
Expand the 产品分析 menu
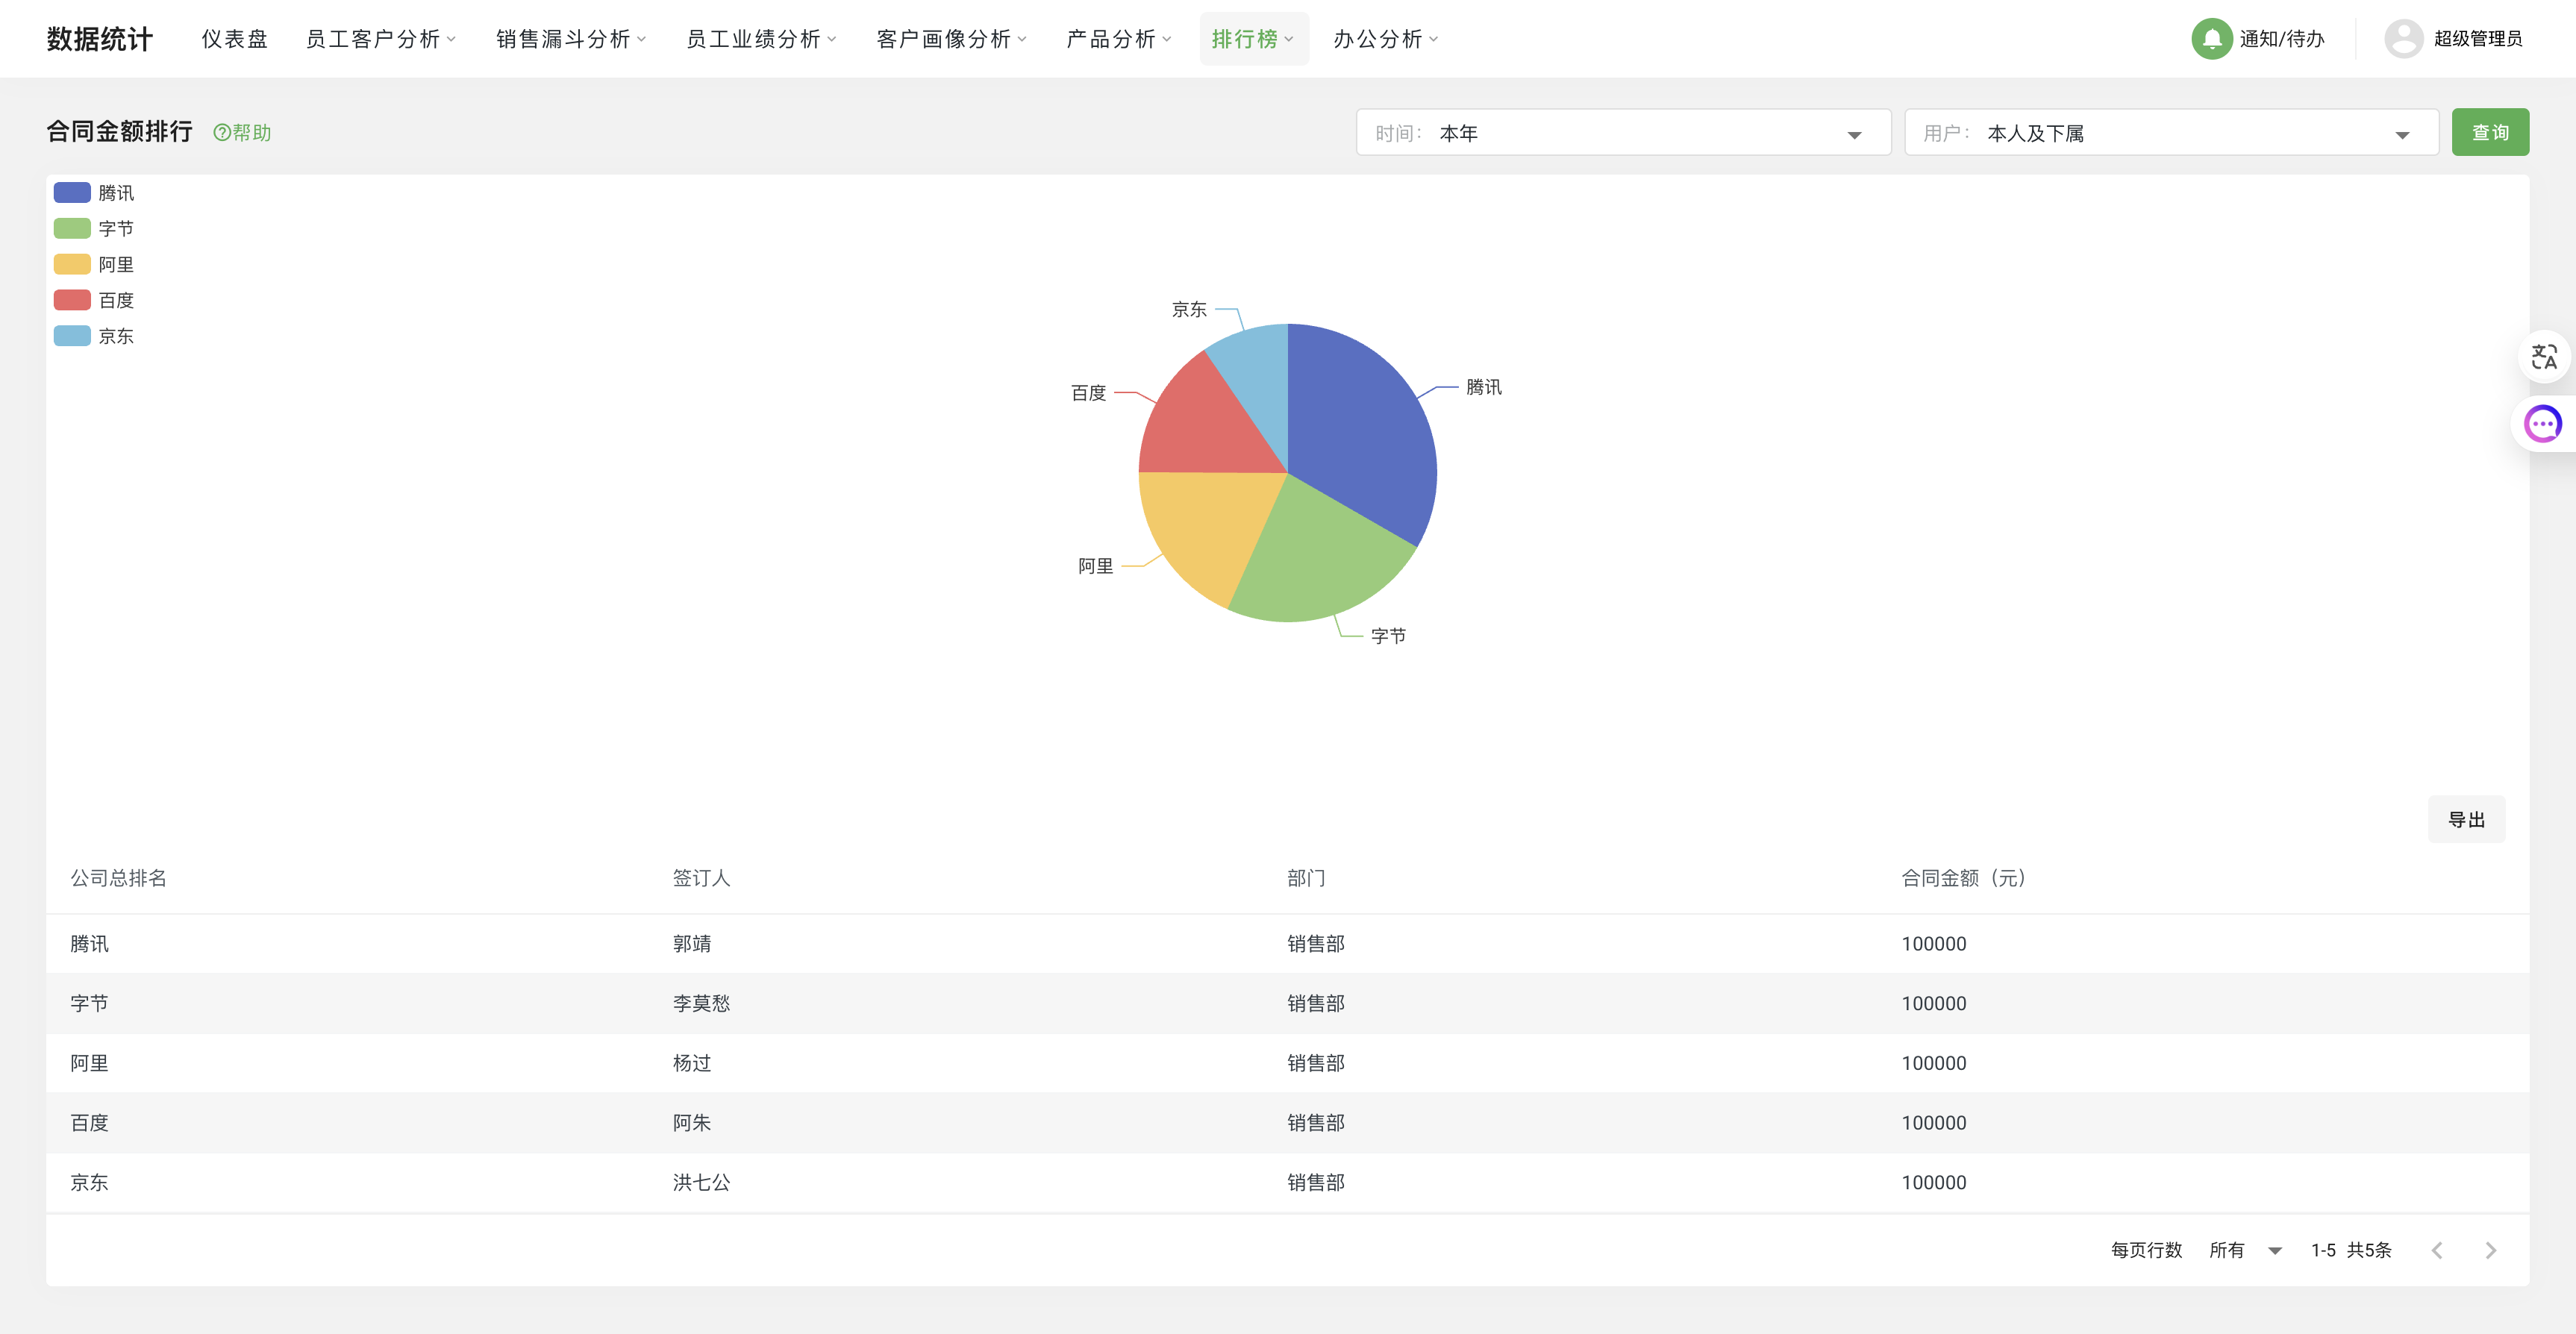[x=1118, y=39]
